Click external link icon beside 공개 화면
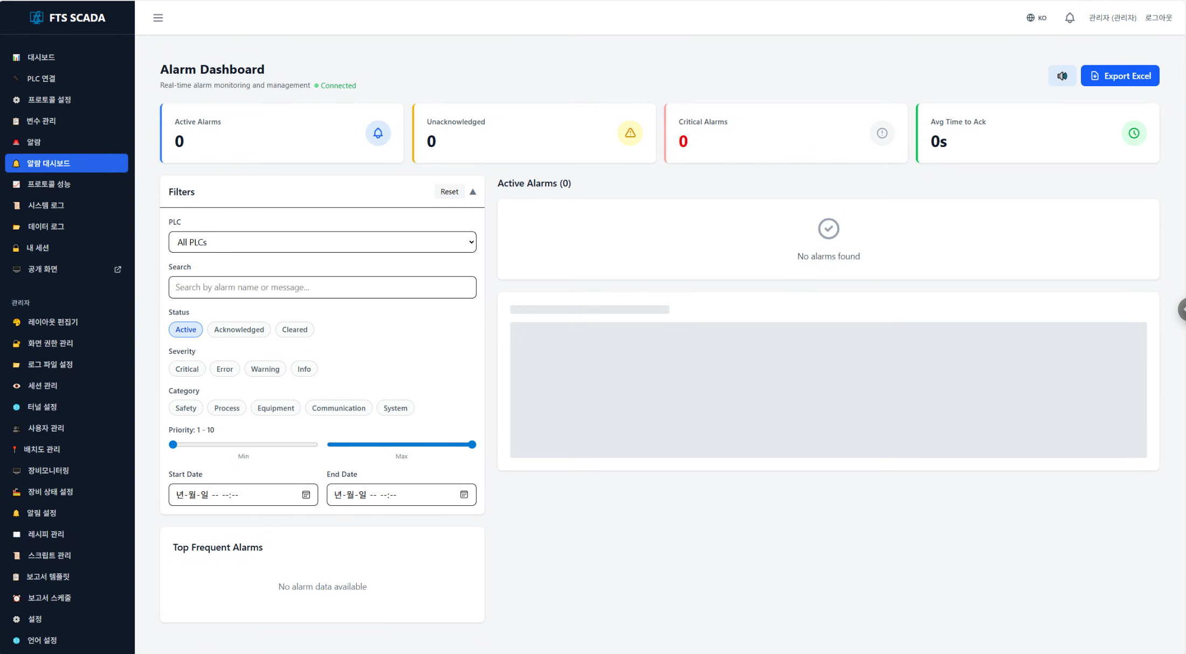1186x654 pixels. pos(118,269)
